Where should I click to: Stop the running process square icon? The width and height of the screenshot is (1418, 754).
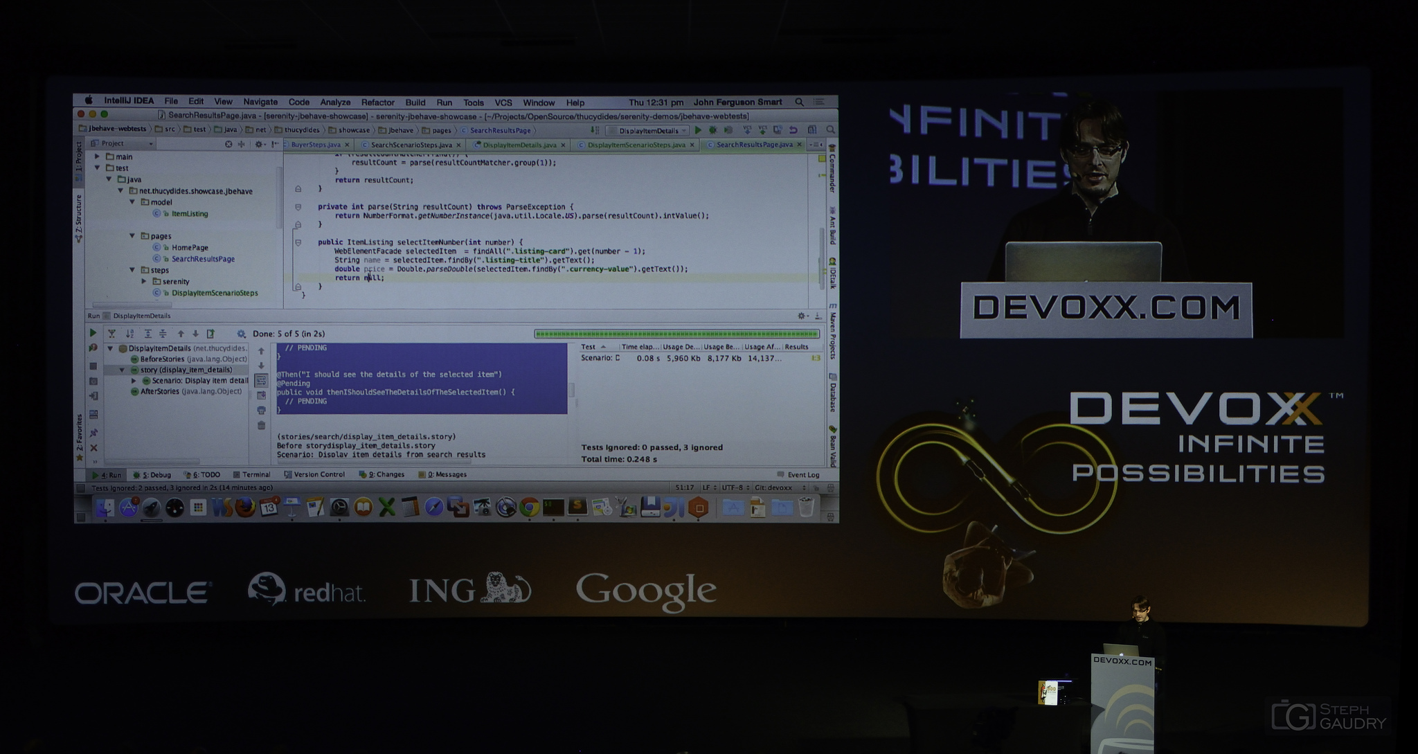tap(93, 366)
